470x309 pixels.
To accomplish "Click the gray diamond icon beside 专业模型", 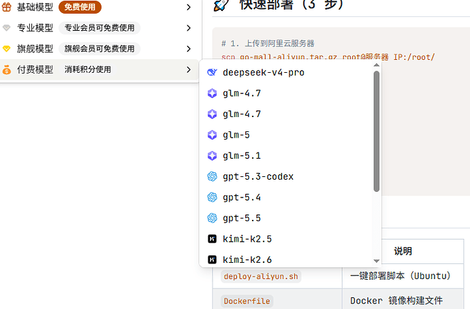I will [x=7, y=28].
